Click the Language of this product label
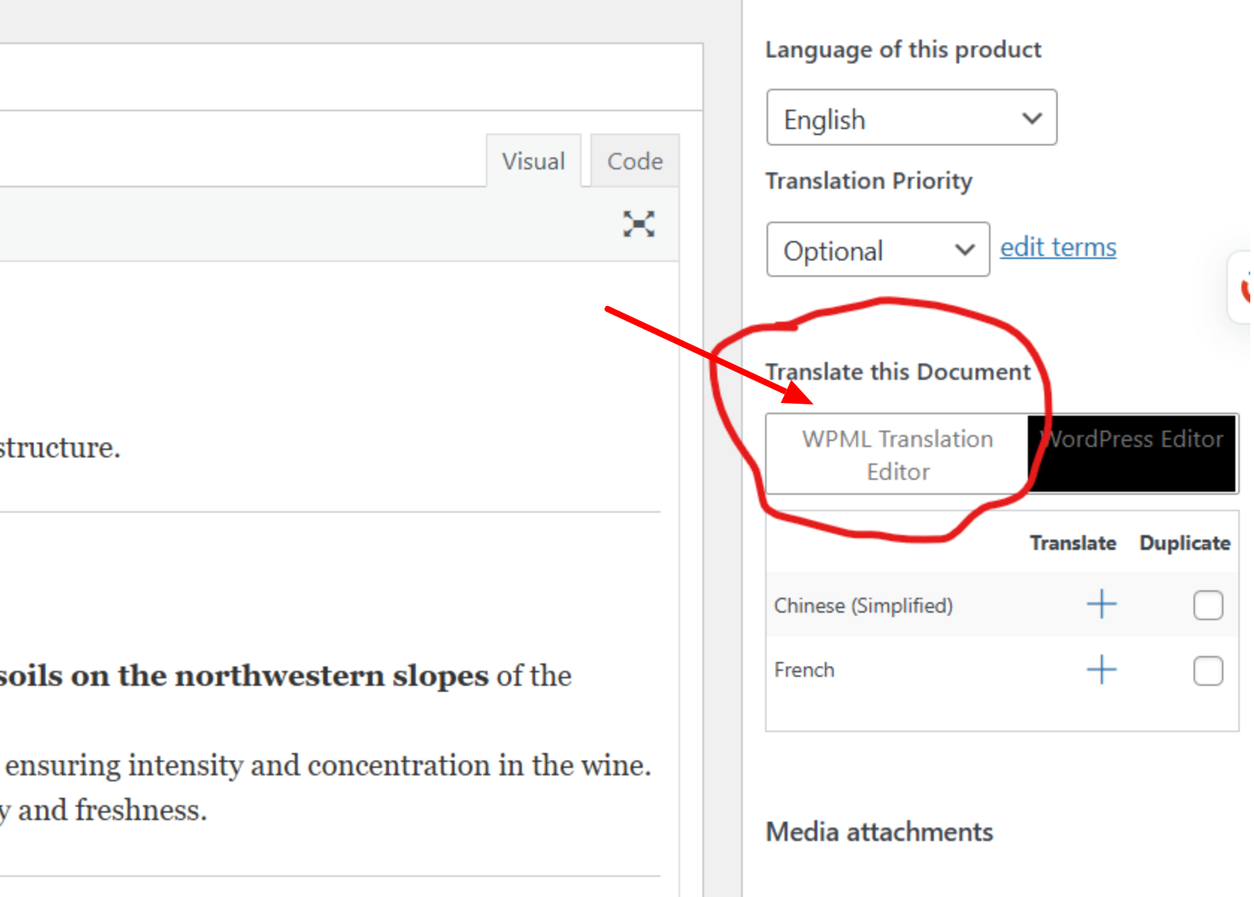Viewport: 1254px width, 897px height. (x=903, y=49)
